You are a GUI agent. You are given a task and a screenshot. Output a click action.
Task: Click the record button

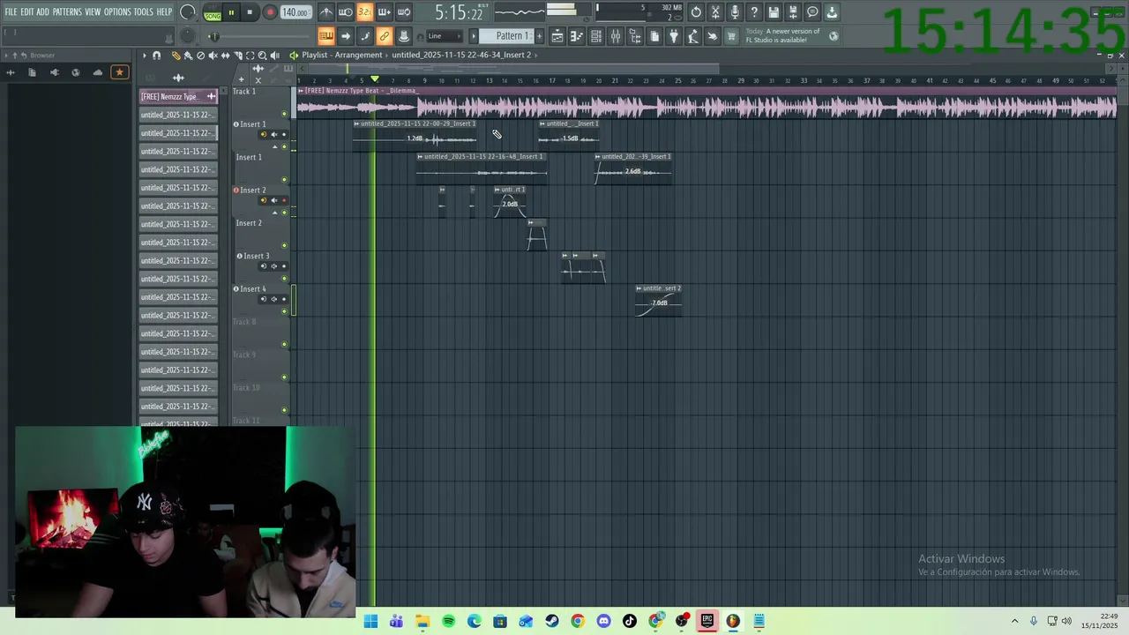click(x=270, y=12)
